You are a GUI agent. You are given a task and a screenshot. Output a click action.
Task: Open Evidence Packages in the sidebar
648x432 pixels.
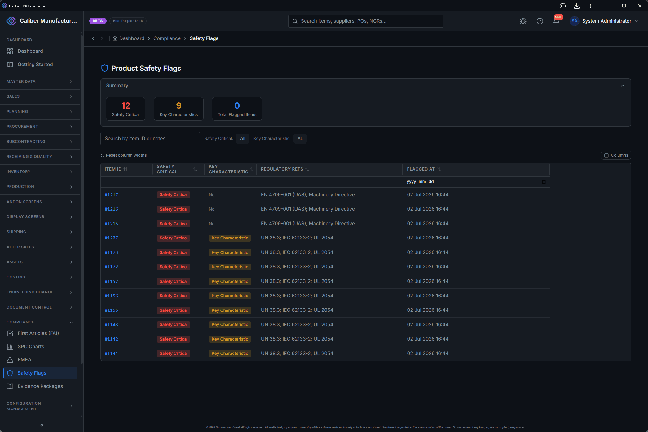point(40,386)
